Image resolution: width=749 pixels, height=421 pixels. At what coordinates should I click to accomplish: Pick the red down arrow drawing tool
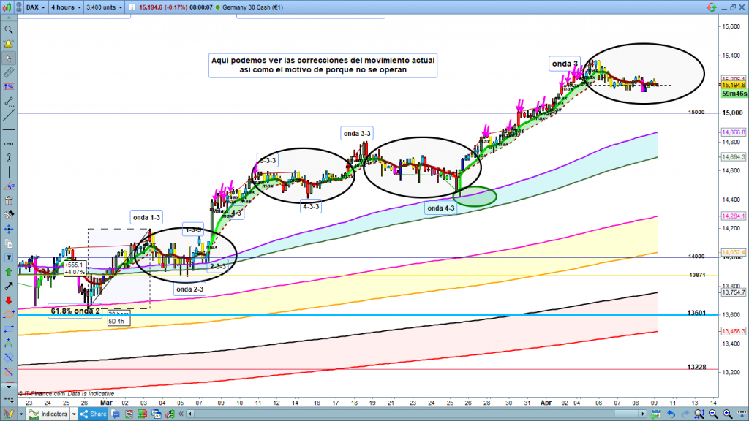[8, 301]
